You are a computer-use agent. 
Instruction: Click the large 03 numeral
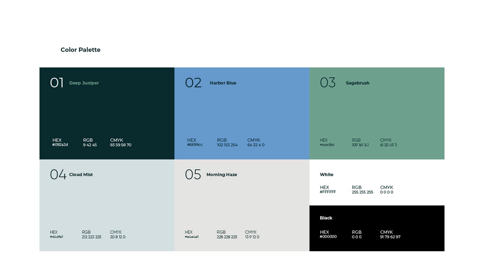pyautogui.click(x=328, y=83)
